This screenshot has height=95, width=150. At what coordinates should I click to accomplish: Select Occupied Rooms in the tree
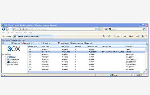click(13, 60)
